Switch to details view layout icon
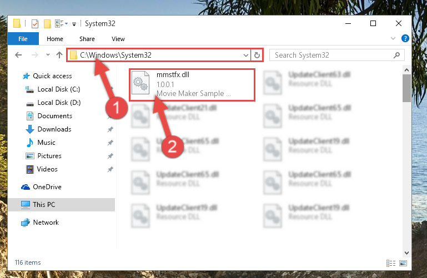 tap(391, 263)
